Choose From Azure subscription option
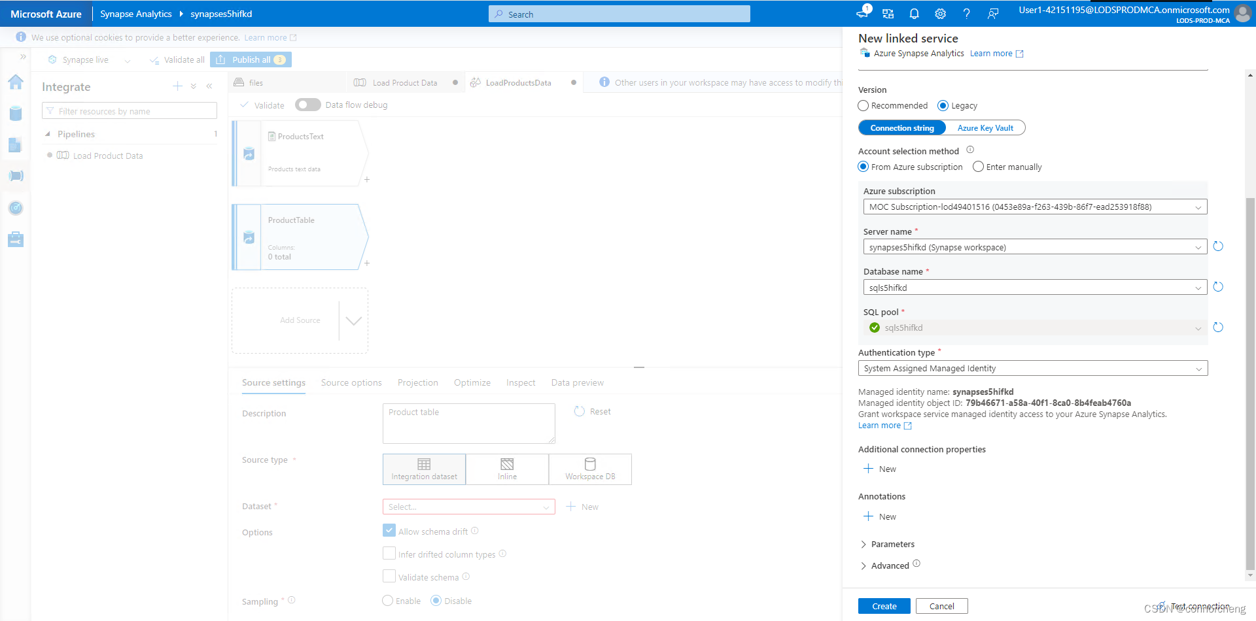Viewport: 1256px width, 621px height. click(x=863, y=167)
